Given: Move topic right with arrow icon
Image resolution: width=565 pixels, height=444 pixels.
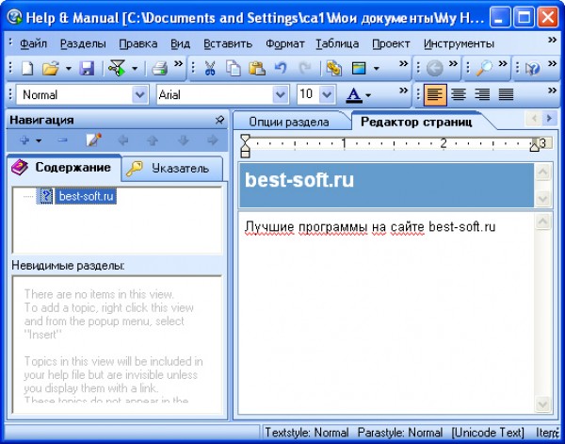Looking at the screenshot, I should 213,140.
